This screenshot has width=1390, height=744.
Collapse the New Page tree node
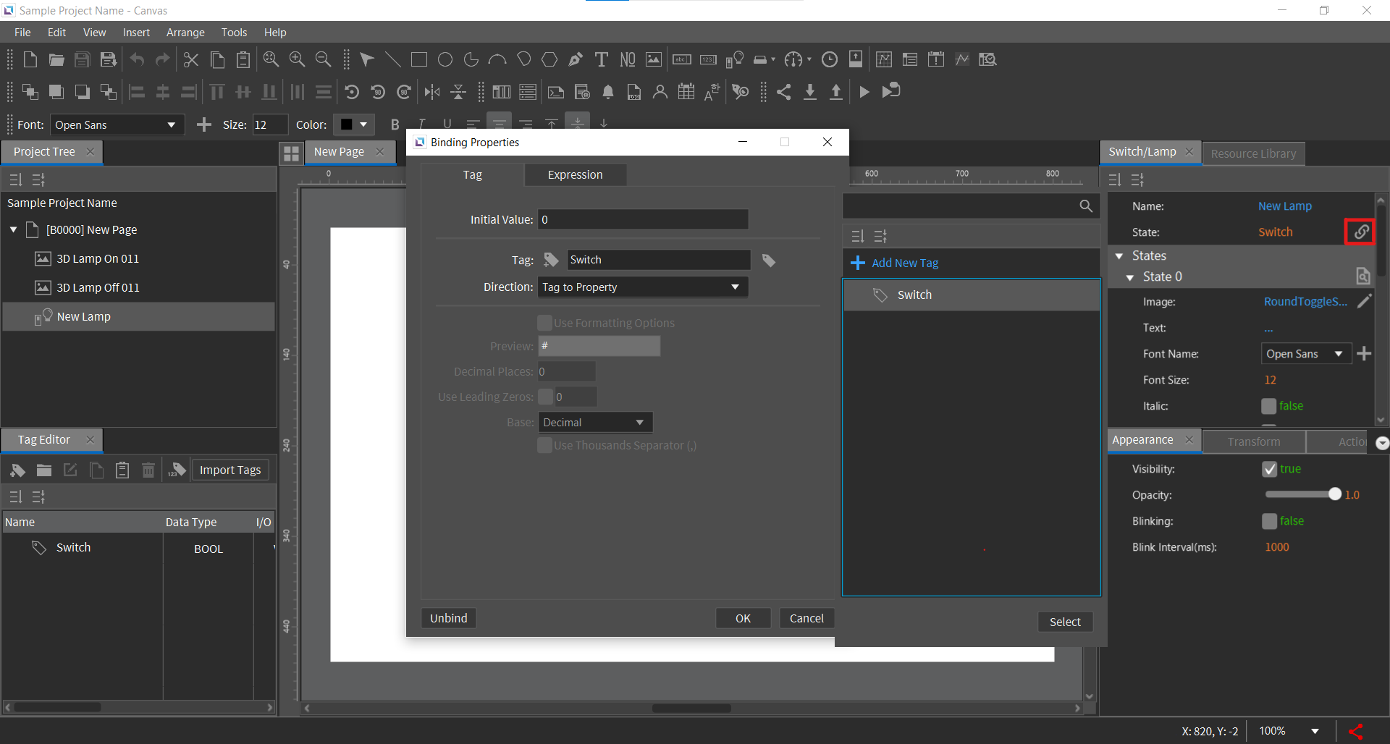coord(13,229)
